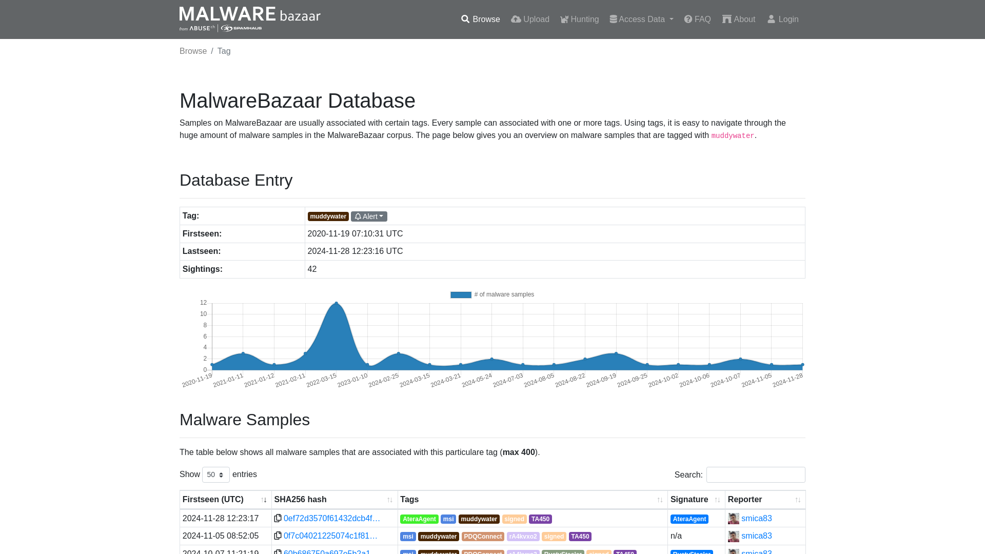The height and width of the screenshot is (554, 985).
Task: Select the Sightings value 42
Action: coord(312,269)
